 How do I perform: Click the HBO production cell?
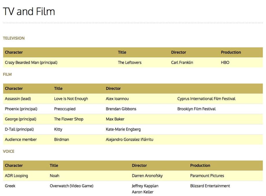(x=225, y=63)
